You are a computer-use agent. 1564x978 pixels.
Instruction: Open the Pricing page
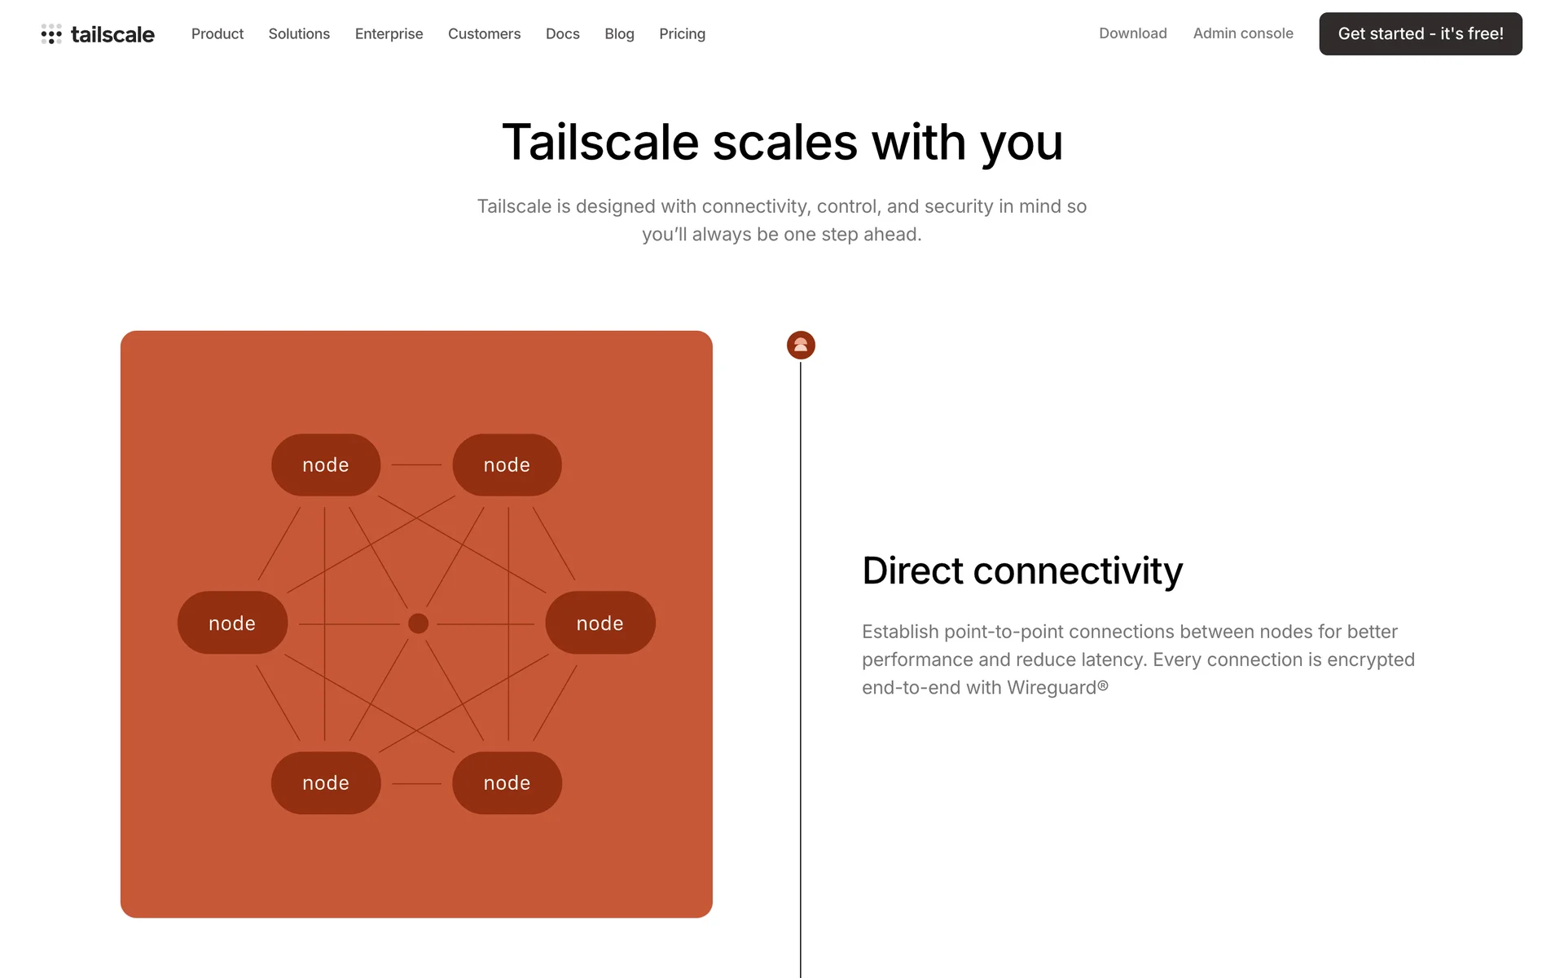(682, 34)
